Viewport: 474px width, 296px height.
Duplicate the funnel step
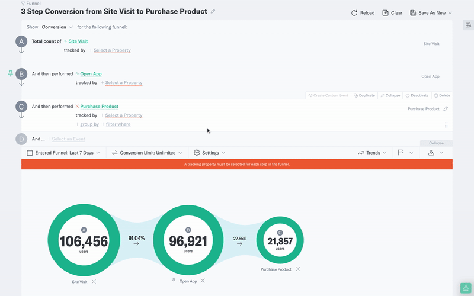[364, 95]
